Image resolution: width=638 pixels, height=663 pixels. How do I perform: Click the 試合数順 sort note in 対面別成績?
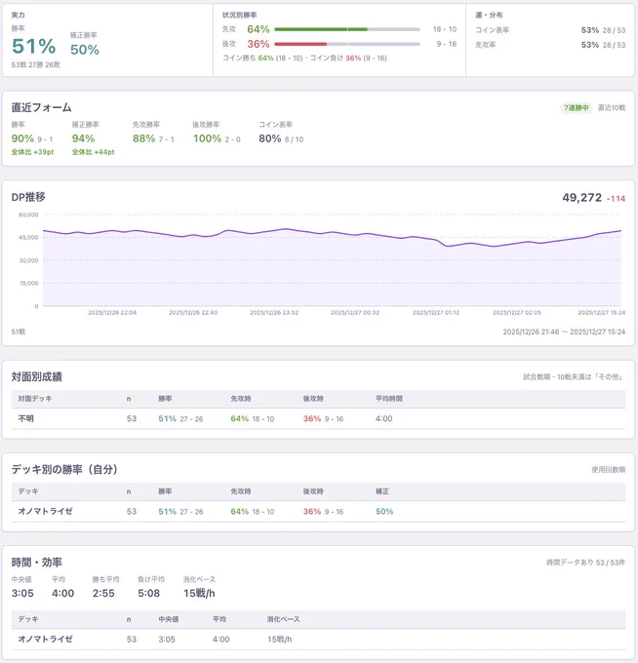[x=575, y=376]
